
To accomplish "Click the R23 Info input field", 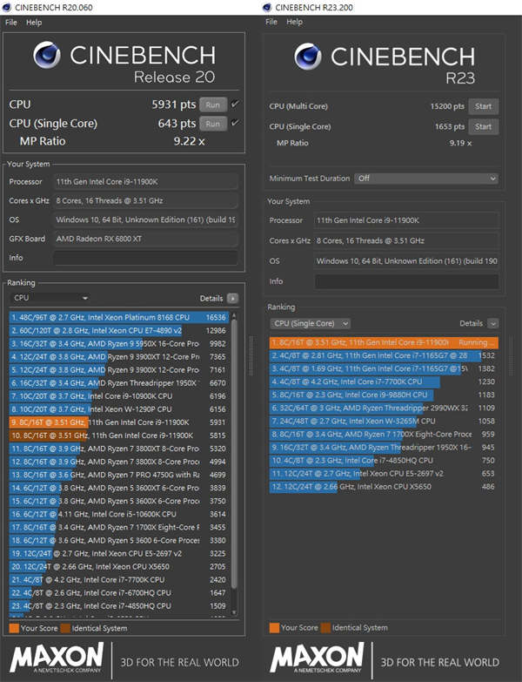I will click(406, 281).
